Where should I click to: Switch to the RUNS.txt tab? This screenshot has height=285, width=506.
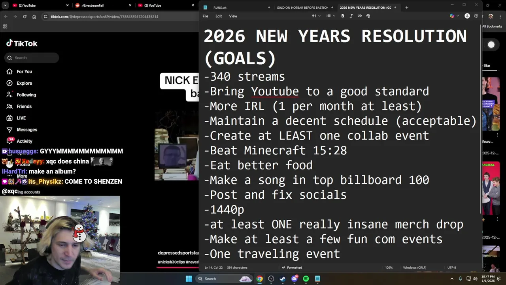tap(237, 8)
